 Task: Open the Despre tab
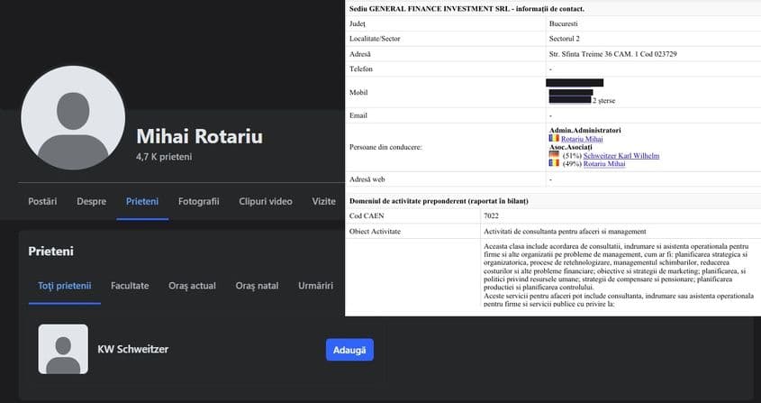(x=91, y=201)
